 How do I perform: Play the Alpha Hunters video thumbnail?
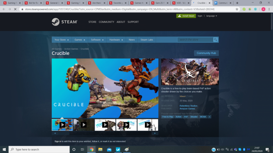tap(126, 125)
